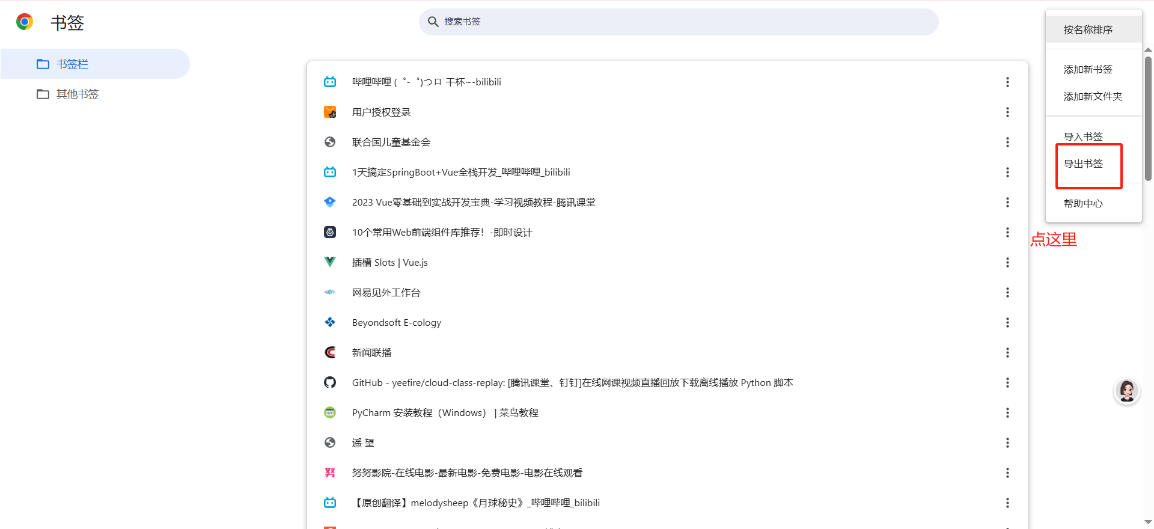1154x529 pixels.
Task: Open more actions for 2023 Vue零基础 bookmark
Action: 1007,202
